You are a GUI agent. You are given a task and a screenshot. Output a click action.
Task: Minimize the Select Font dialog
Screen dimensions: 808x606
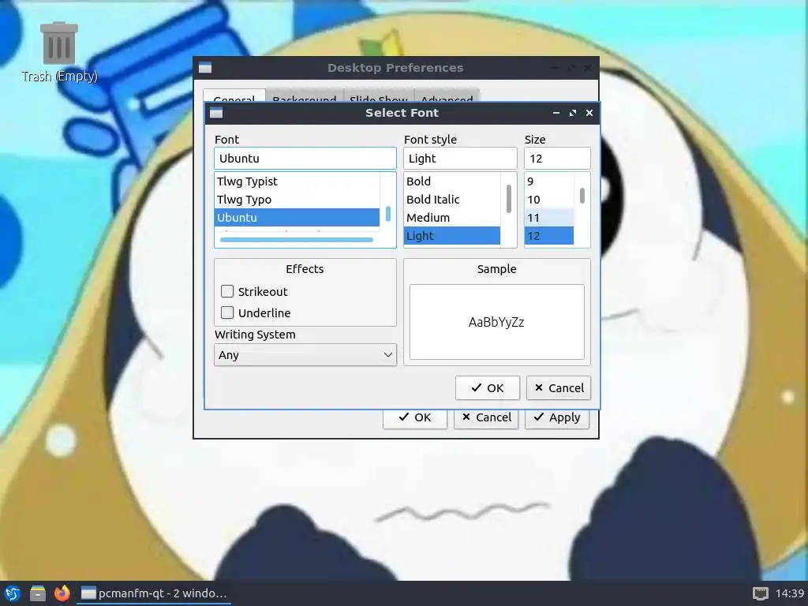click(556, 113)
